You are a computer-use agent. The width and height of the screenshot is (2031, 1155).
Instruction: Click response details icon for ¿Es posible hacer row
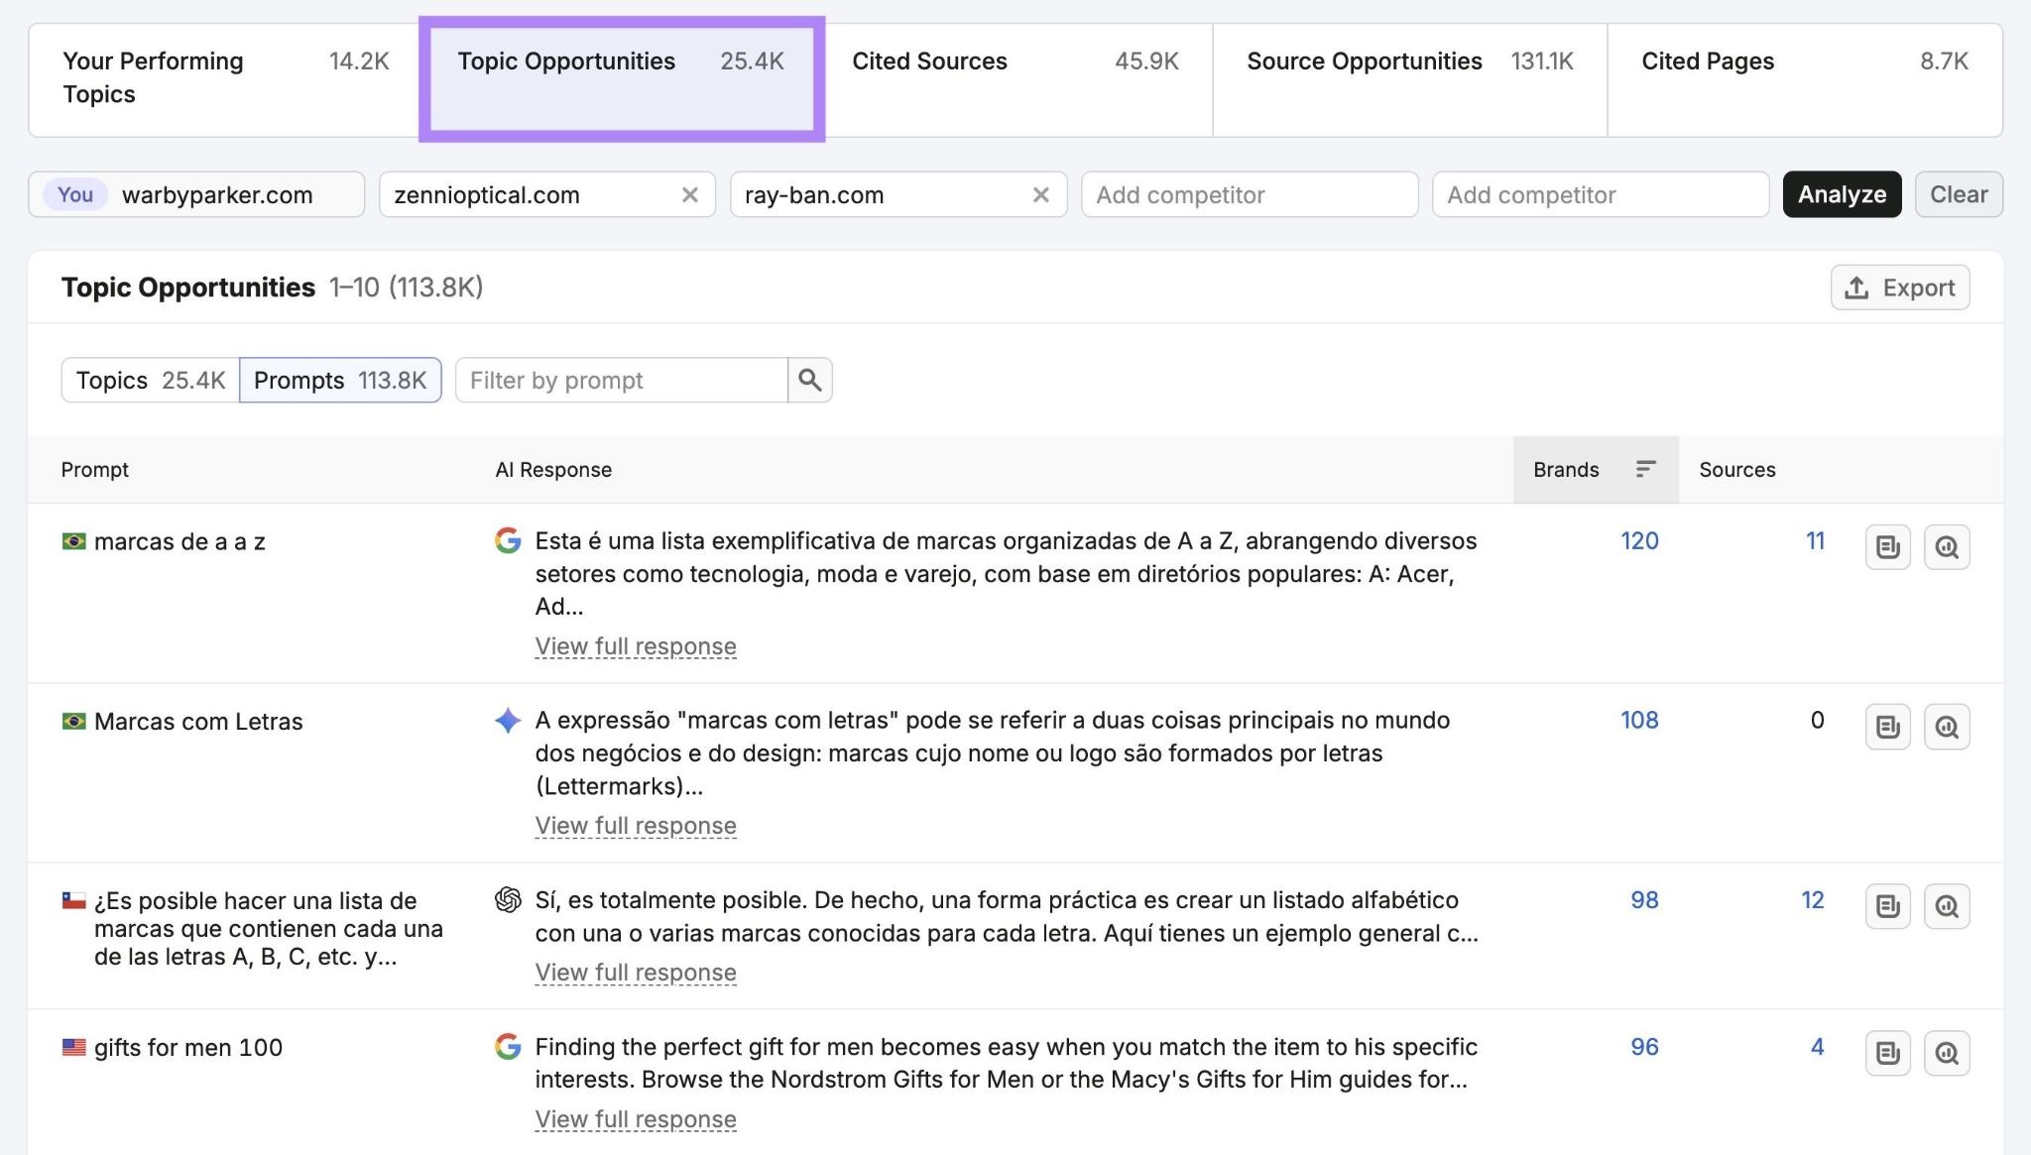[1887, 906]
